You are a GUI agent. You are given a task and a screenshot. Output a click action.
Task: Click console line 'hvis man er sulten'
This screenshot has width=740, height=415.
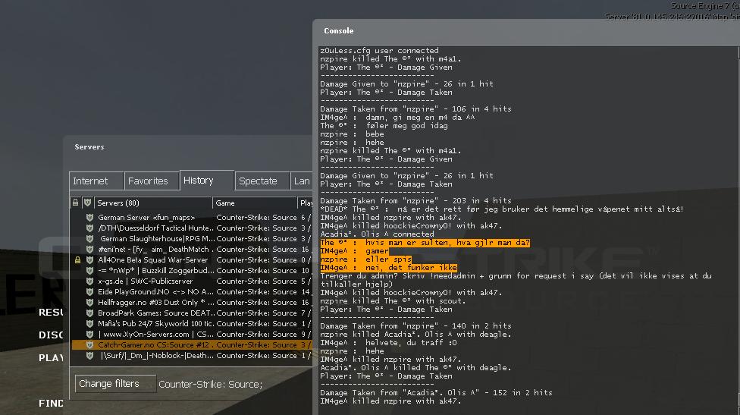(x=425, y=243)
